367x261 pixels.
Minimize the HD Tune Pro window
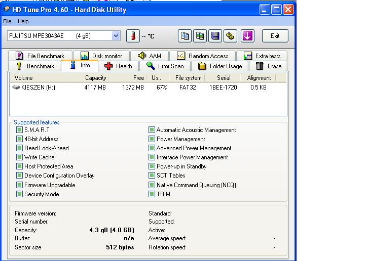pyautogui.click(x=265, y=10)
